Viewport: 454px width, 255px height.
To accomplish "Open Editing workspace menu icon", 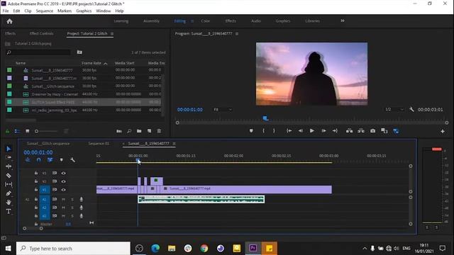I will 192,21.
